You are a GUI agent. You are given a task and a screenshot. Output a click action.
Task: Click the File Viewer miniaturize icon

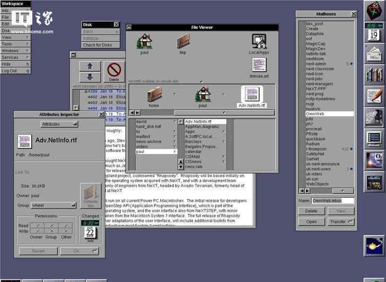129,28
